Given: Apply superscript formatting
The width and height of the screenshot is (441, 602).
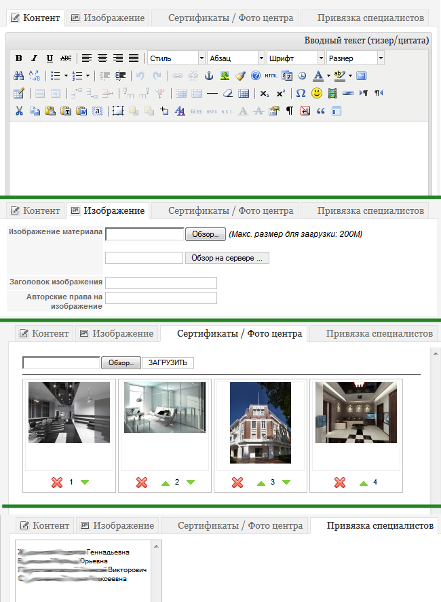Looking at the screenshot, I should (x=281, y=93).
